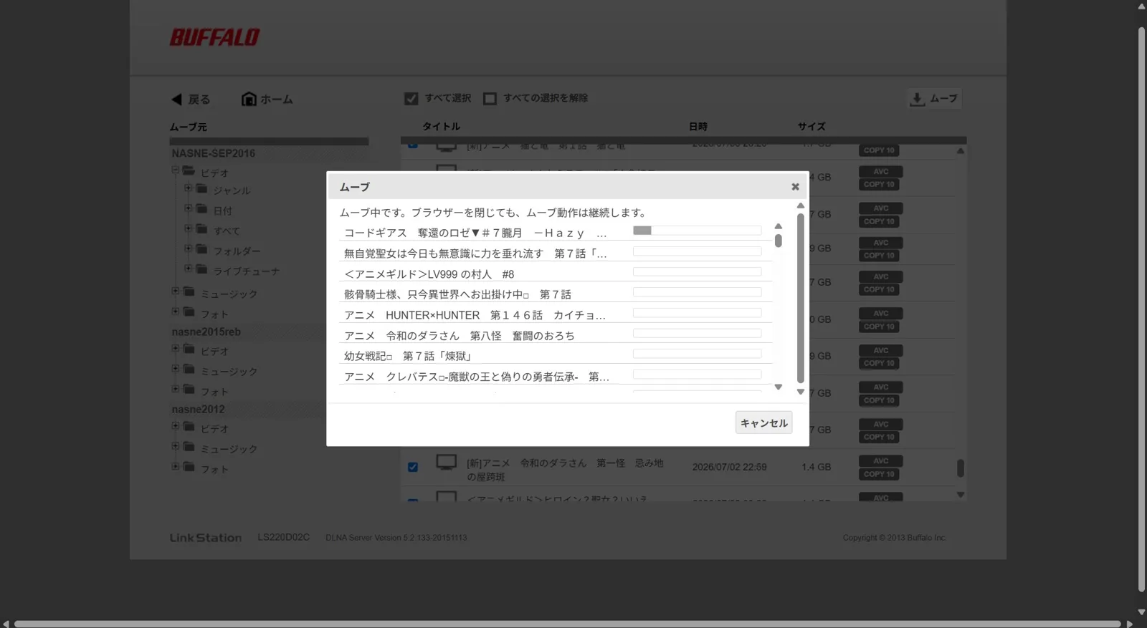Click ビデオ folder icon under nasne2012
1147x628 pixels.
pos(189,426)
